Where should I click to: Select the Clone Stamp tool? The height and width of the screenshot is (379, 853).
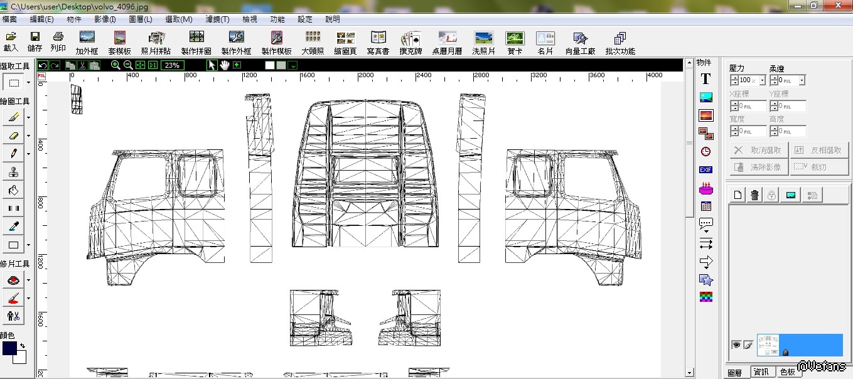point(13,171)
